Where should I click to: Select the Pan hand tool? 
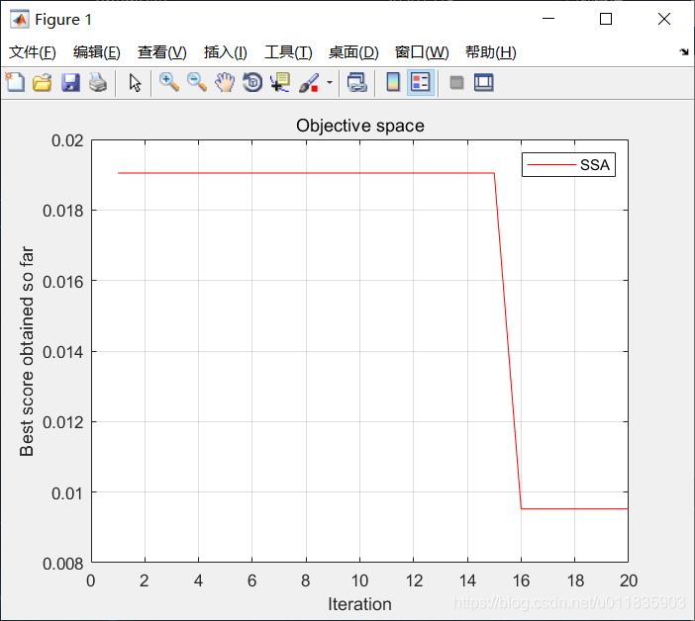coord(225,82)
